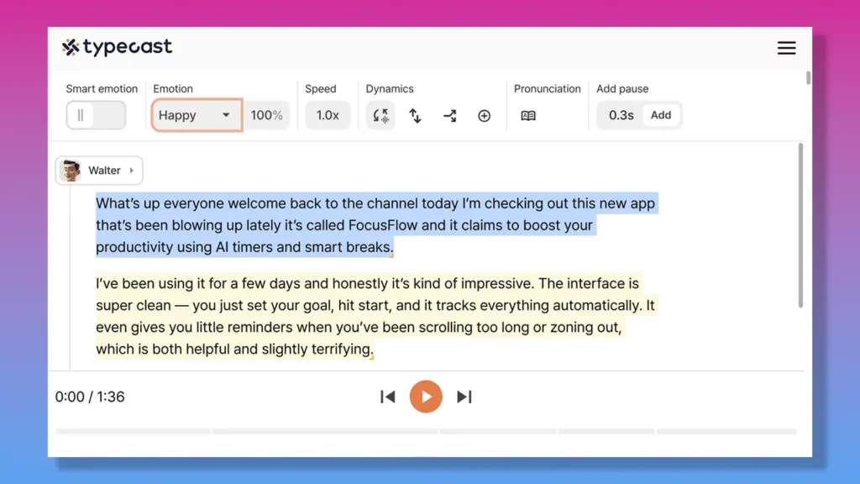Click the pitch up-down arrows icon

coord(415,115)
